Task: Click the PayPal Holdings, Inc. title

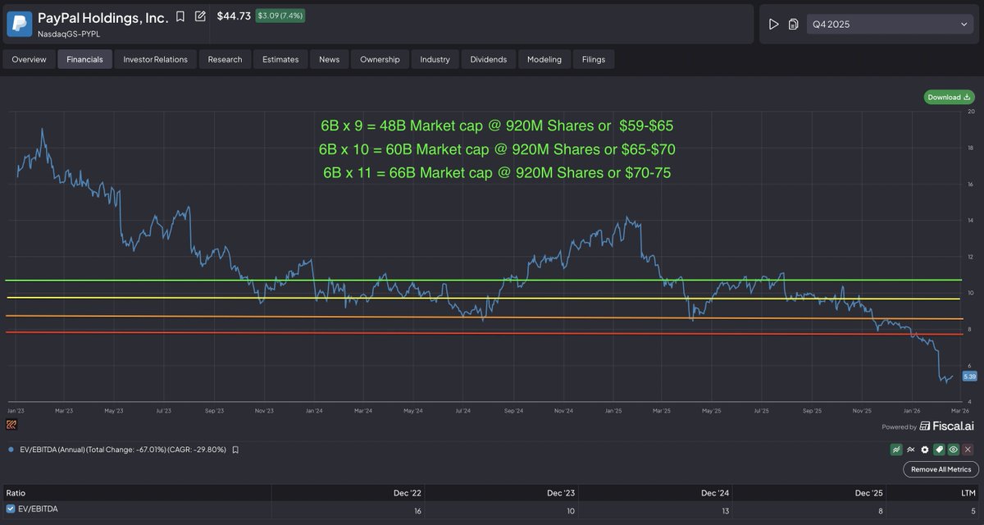Action: pyautogui.click(x=102, y=17)
